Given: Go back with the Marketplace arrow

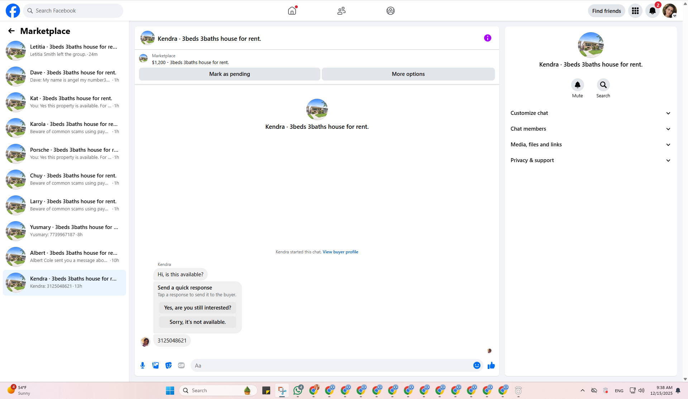Looking at the screenshot, I should click(x=11, y=31).
